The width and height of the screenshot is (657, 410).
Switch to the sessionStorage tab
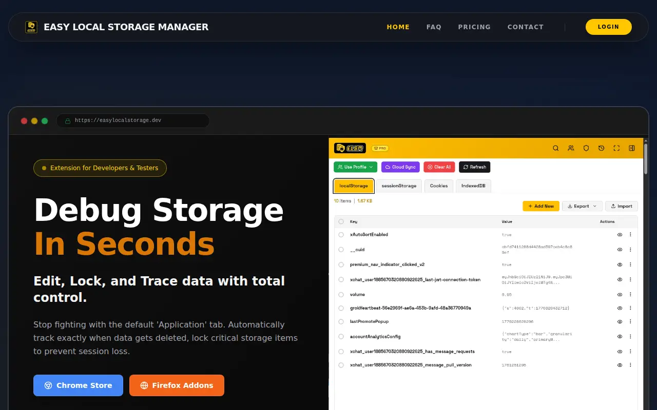tap(399, 186)
